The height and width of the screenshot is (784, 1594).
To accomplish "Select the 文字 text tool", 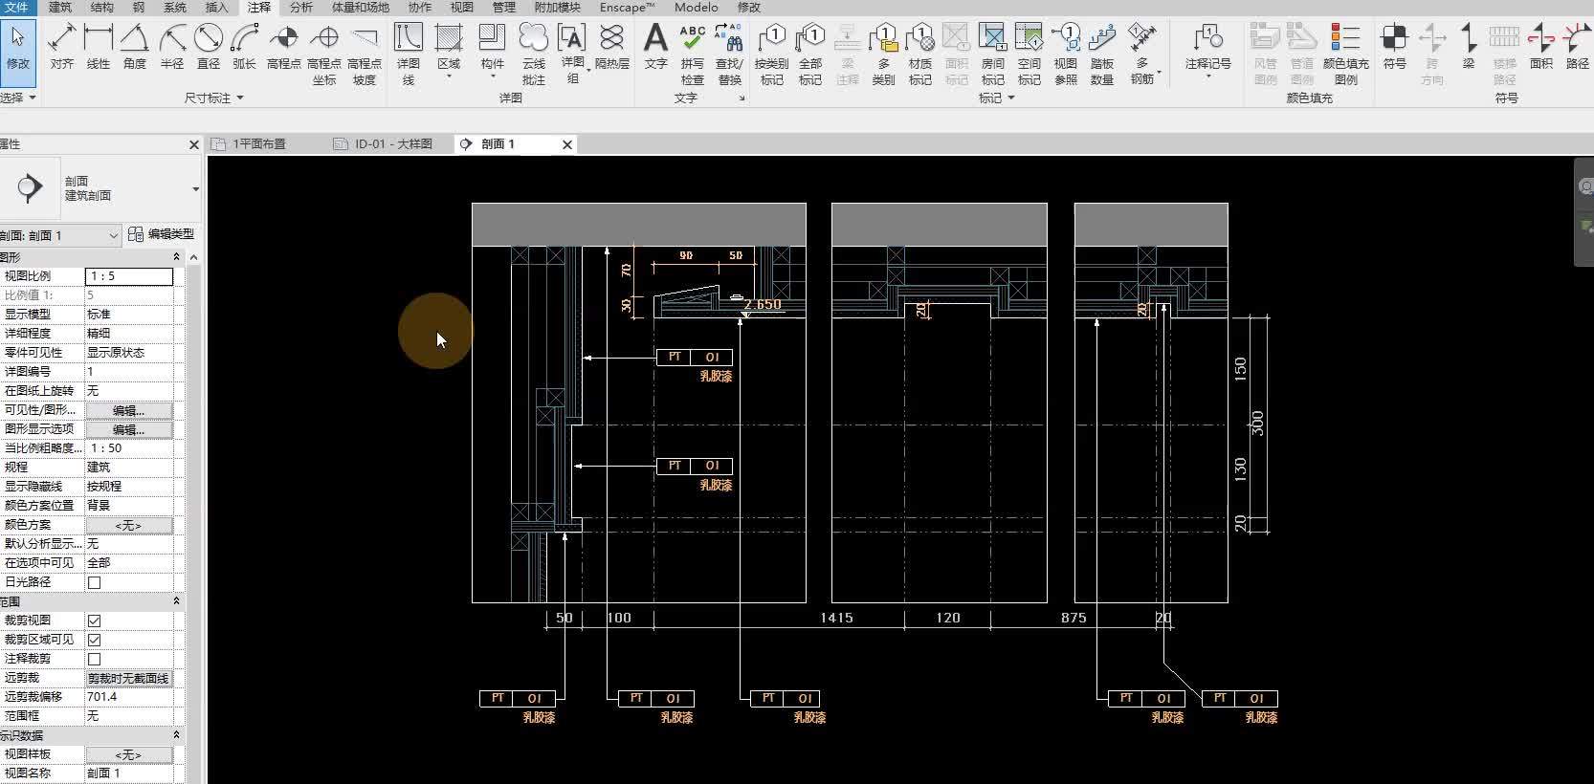I will [x=655, y=47].
